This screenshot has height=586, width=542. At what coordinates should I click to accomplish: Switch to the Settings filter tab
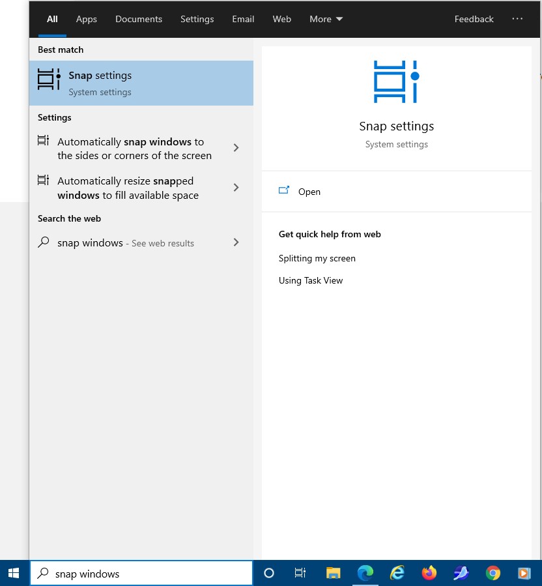[197, 19]
